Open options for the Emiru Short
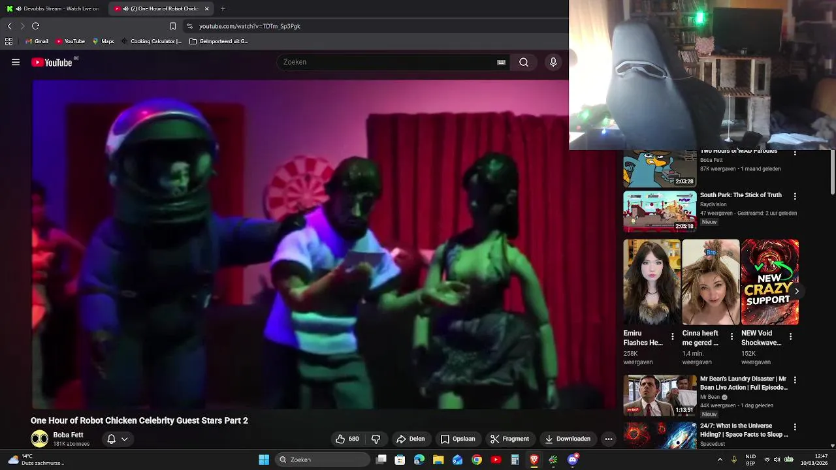Viewport: 836px width, 470px height. coord(673,337)
